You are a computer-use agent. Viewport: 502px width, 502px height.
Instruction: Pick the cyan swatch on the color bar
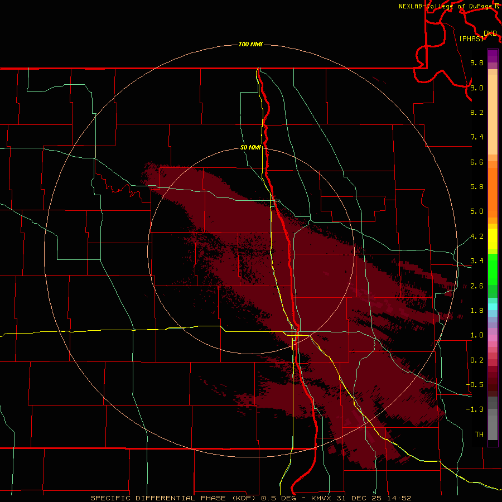pos(493,307)
